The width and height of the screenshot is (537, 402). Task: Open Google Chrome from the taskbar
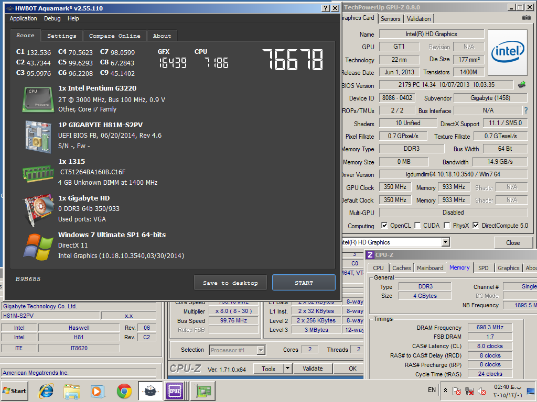click(124, 390)
